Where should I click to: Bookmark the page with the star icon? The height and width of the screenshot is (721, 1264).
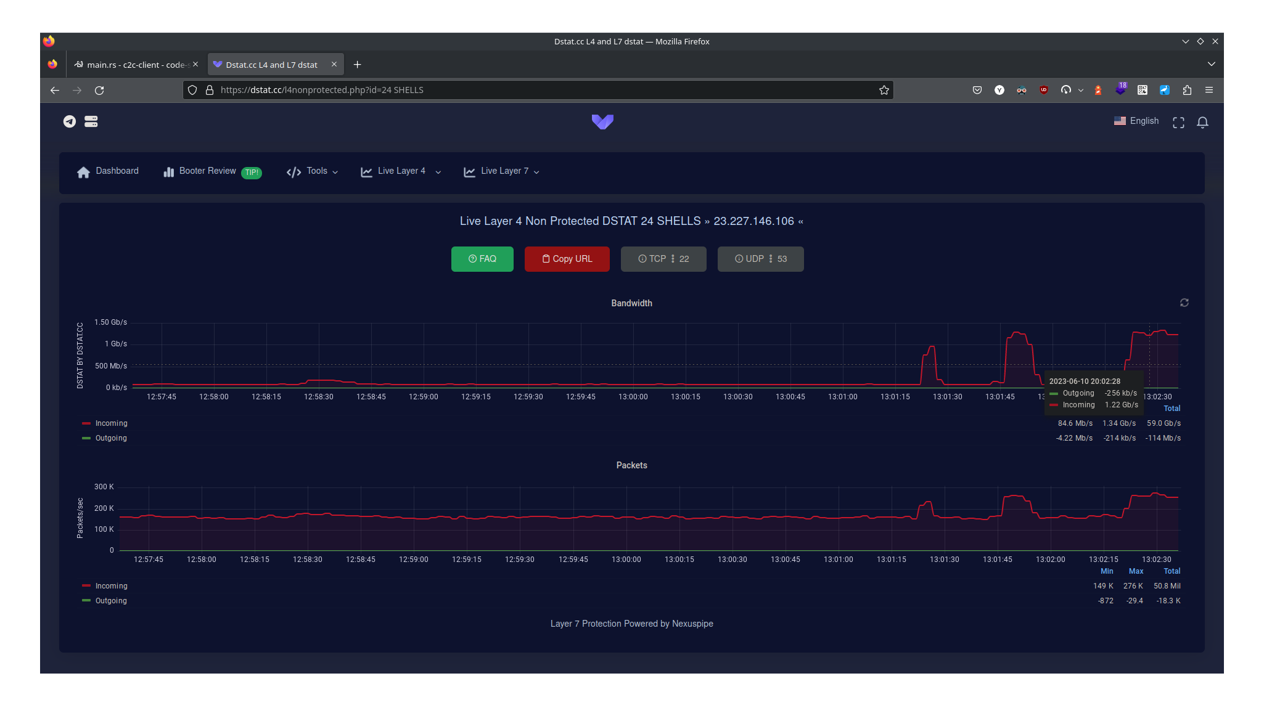(884, 90)
